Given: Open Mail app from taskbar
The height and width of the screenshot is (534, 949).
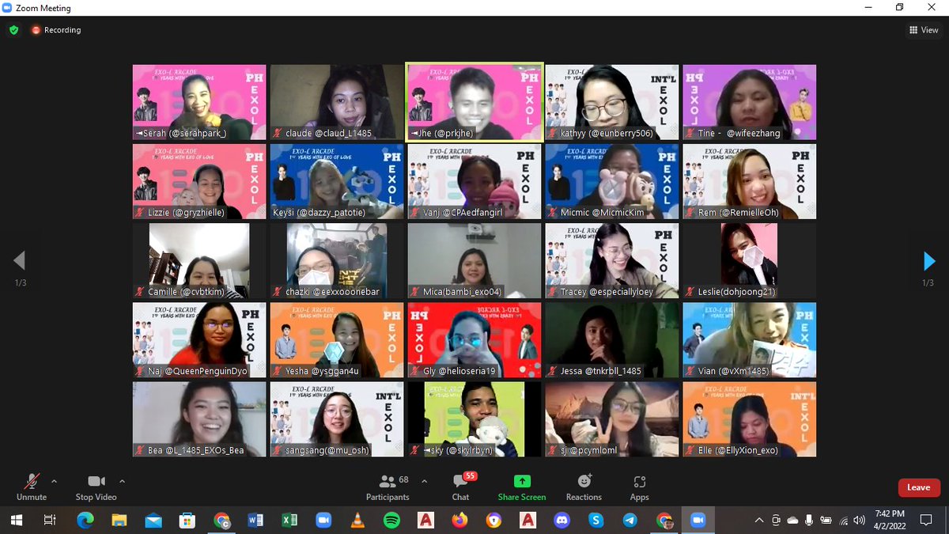Looking at the screenshot, I should (153, 521).
